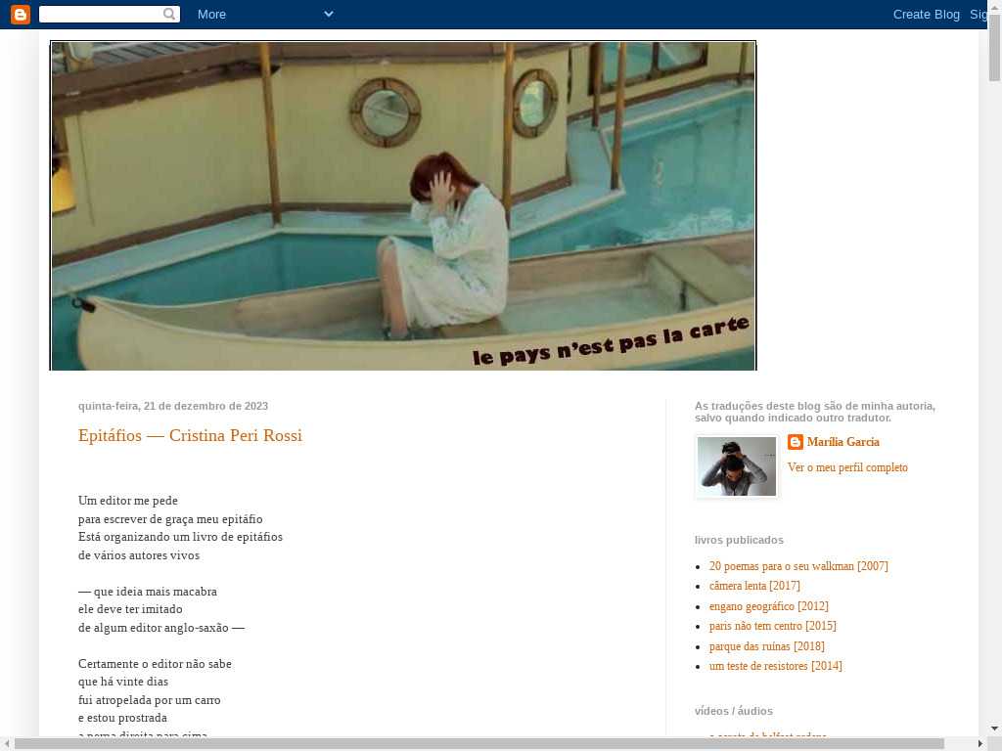
Task: Open um teste de resistores [2014] link
Action: coord(775,666)
